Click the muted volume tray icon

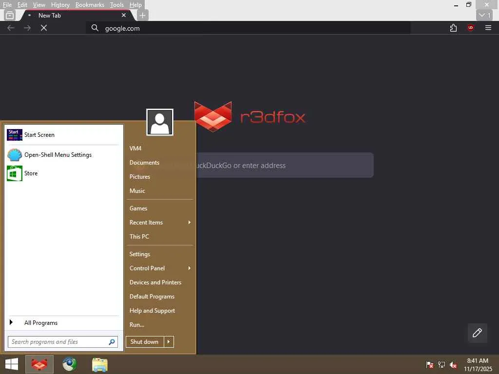453,365
